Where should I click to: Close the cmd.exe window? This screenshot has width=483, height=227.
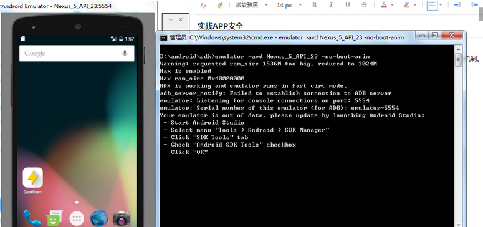click(452, 36)
